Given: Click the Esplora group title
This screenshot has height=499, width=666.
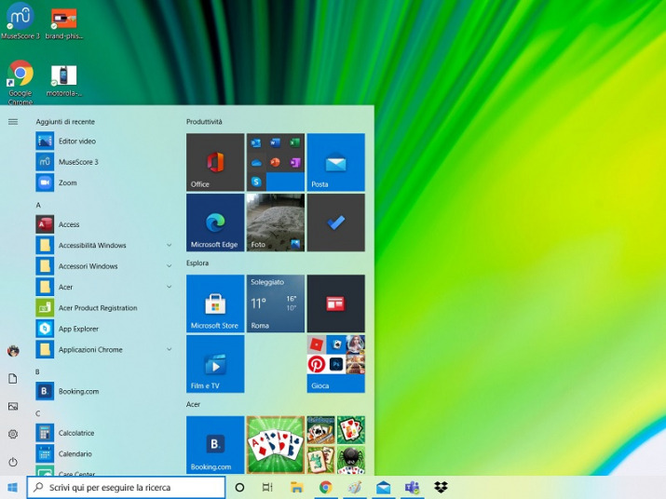Looking at the screenshot, I should pyautogui.click(x=197, y=263).
